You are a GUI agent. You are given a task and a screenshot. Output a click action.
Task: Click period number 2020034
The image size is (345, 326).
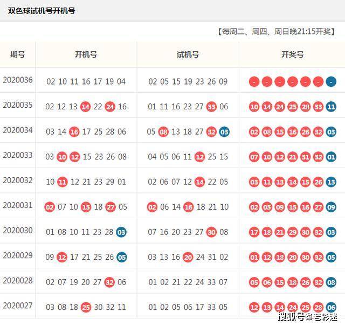click(18, 130)
